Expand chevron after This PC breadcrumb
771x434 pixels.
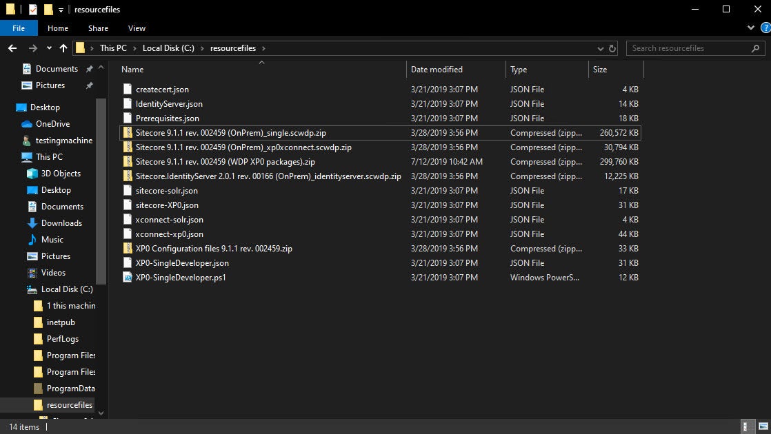click(133, 48)
